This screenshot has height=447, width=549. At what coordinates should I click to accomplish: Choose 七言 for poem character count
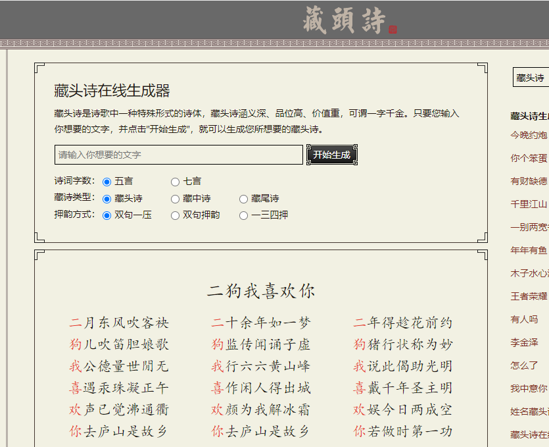click(175, 182)
